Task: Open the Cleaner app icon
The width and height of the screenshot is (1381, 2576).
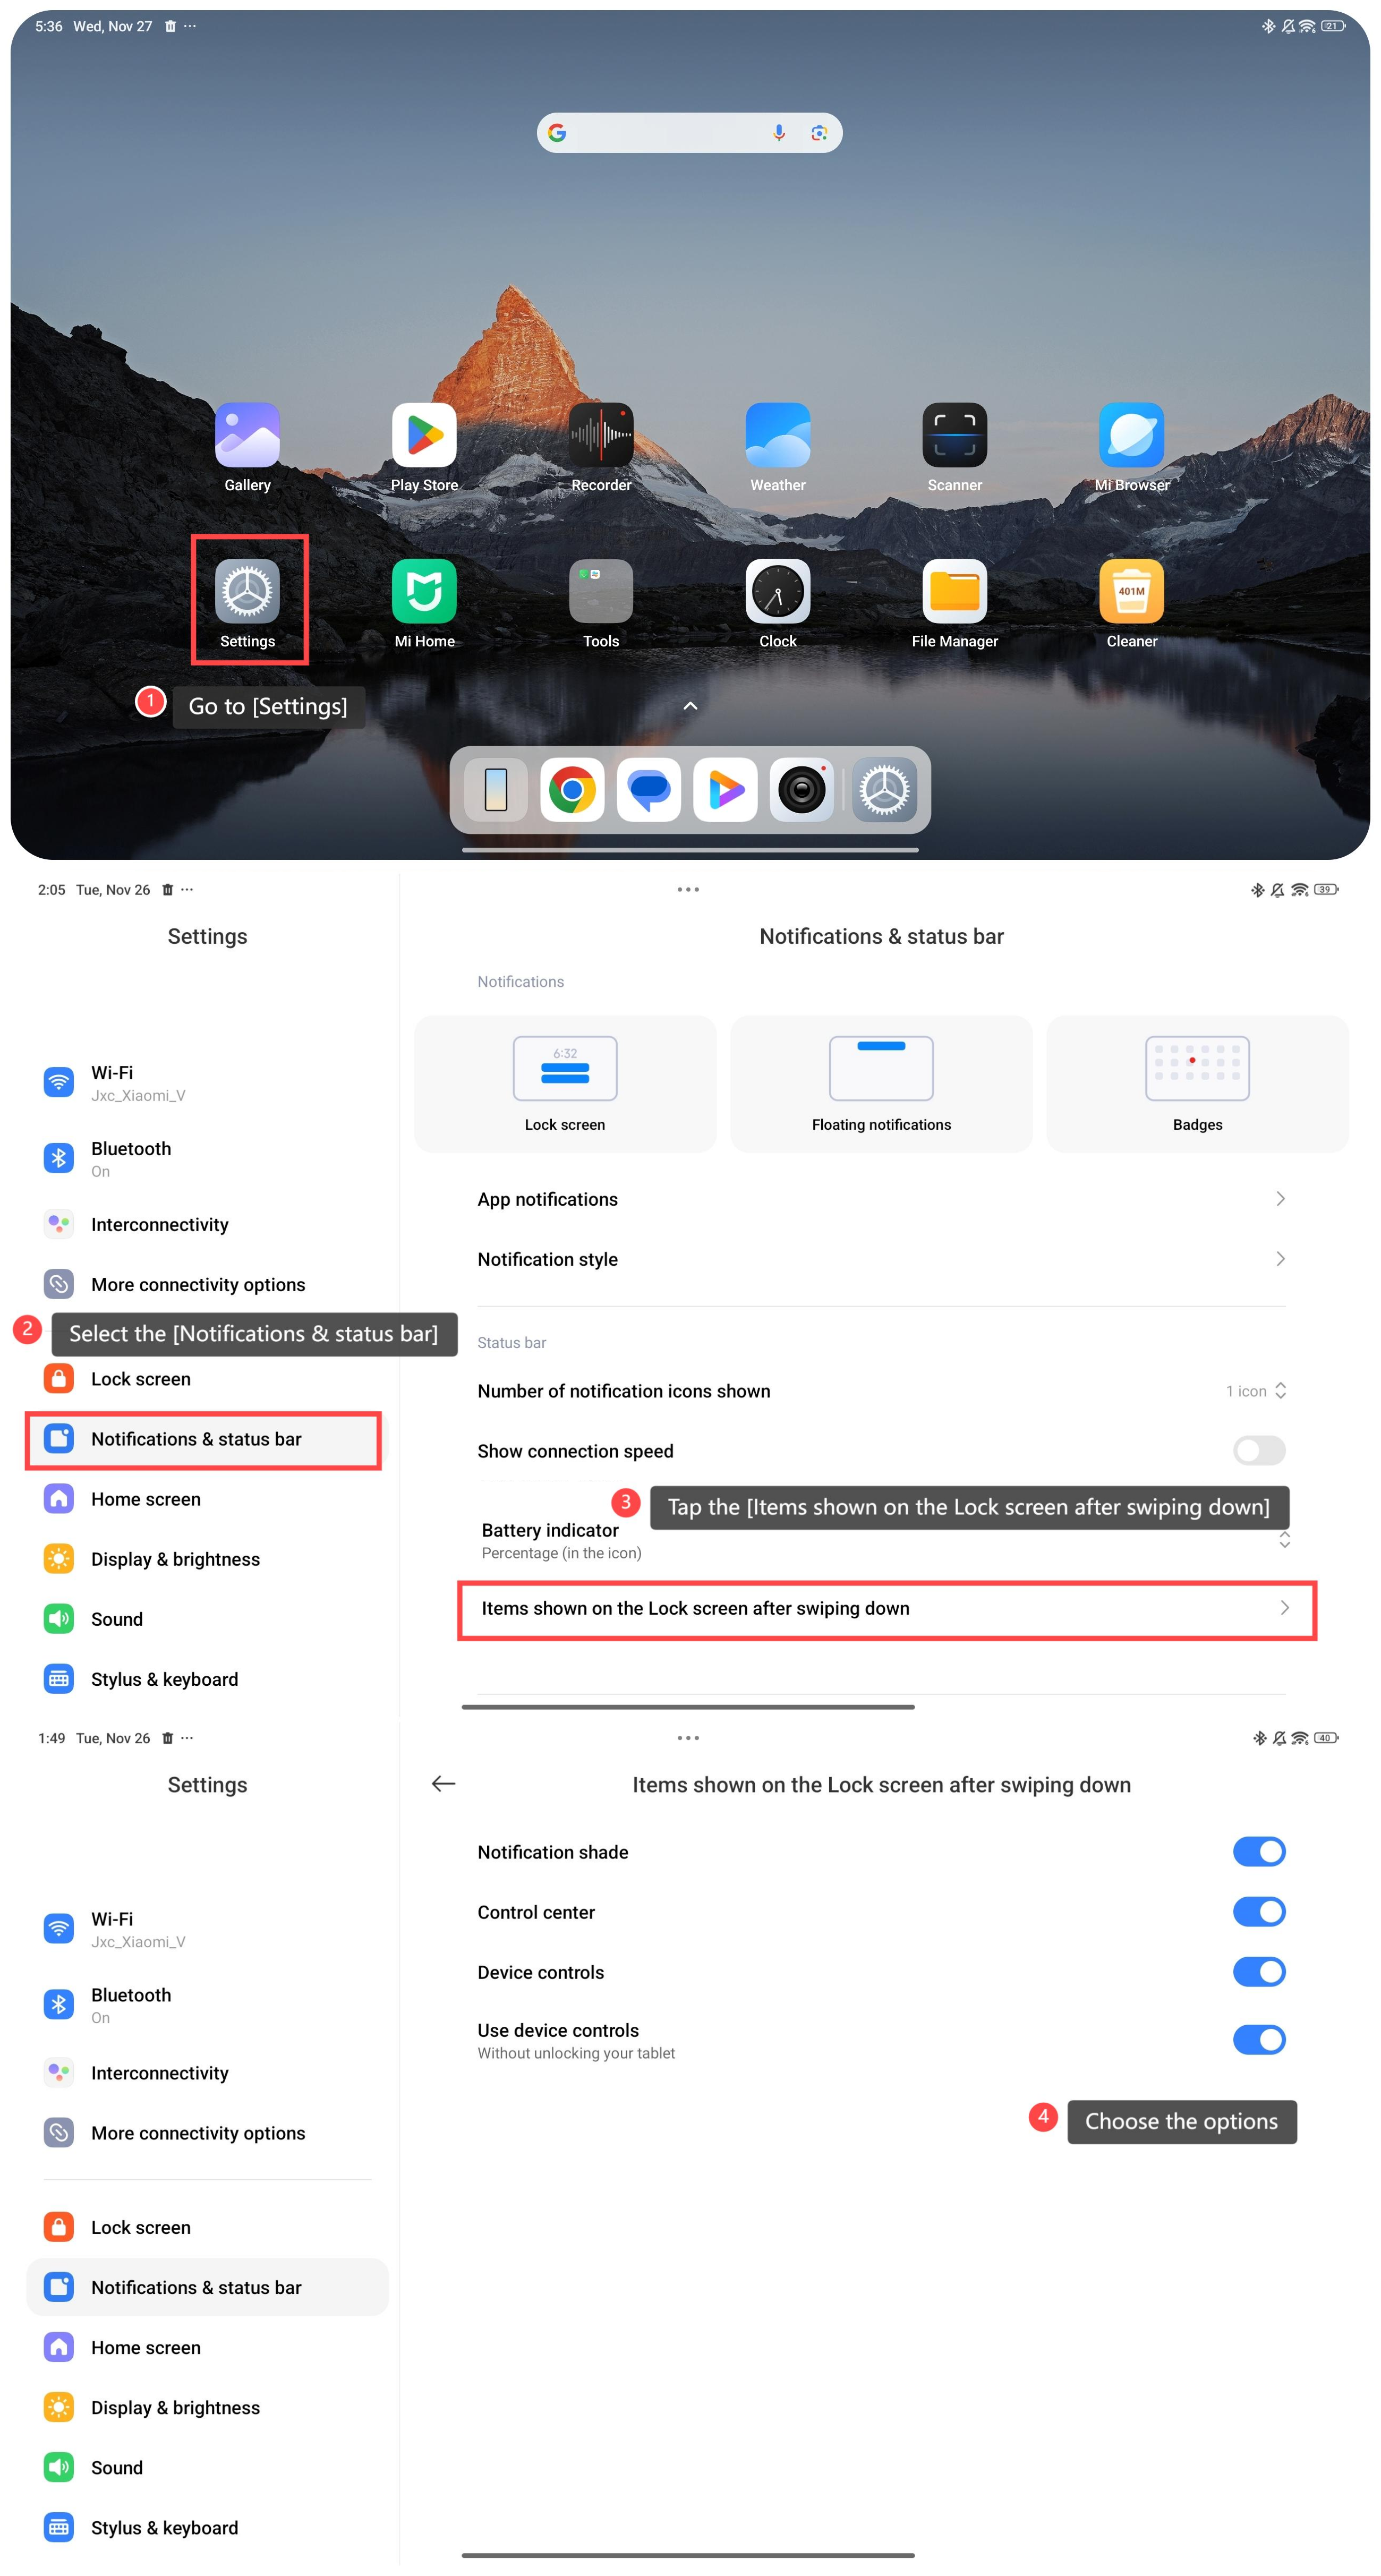Action: pos(1131,591)
